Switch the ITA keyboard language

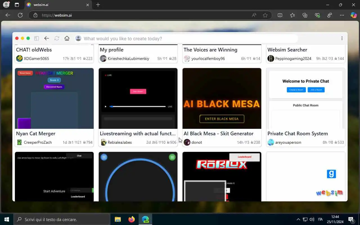[320, 219]
